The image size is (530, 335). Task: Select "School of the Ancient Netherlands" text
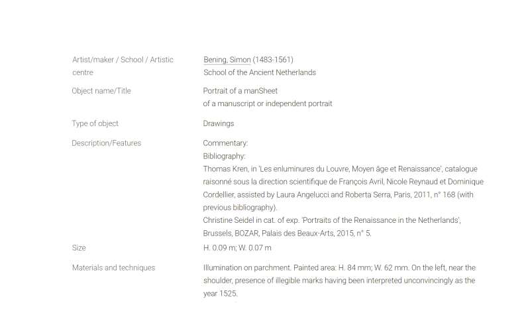point(260,72)
